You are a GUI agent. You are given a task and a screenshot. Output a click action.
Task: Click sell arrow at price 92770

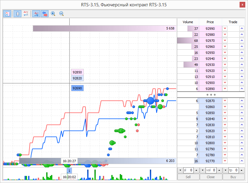click(225, 161)
